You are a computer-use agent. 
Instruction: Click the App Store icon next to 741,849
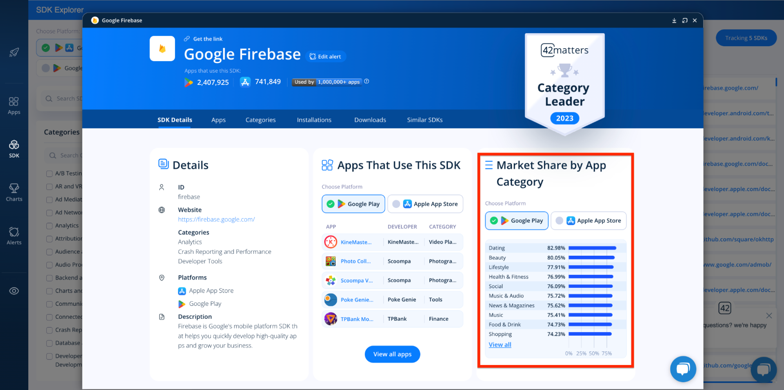point(245,82)
